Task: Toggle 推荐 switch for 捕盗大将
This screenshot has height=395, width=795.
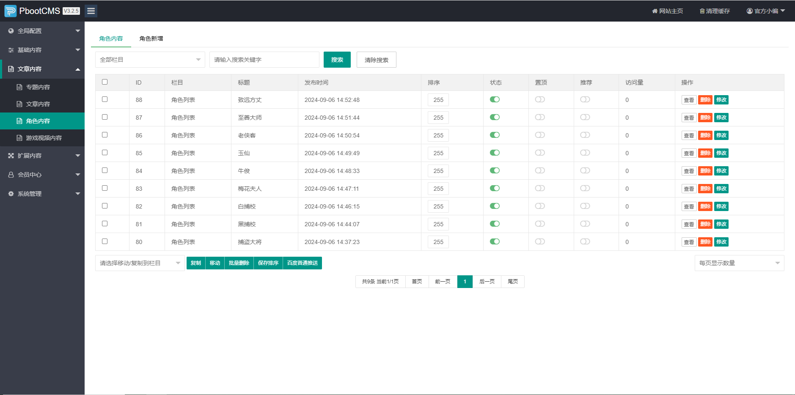Action: click(x=585, y=241)
